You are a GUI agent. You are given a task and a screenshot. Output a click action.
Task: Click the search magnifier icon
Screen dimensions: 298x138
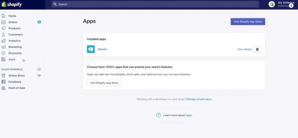(55, 4)
